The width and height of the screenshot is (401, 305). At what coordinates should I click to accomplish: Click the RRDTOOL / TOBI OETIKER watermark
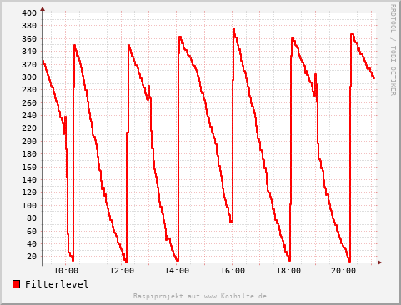pos(393,50)
